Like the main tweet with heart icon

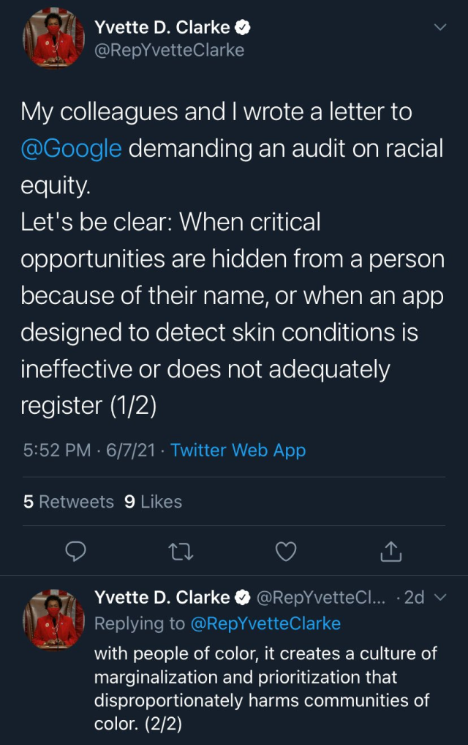point(286,552)
